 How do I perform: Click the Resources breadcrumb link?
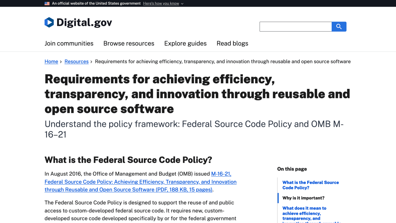tap(77, 61)
